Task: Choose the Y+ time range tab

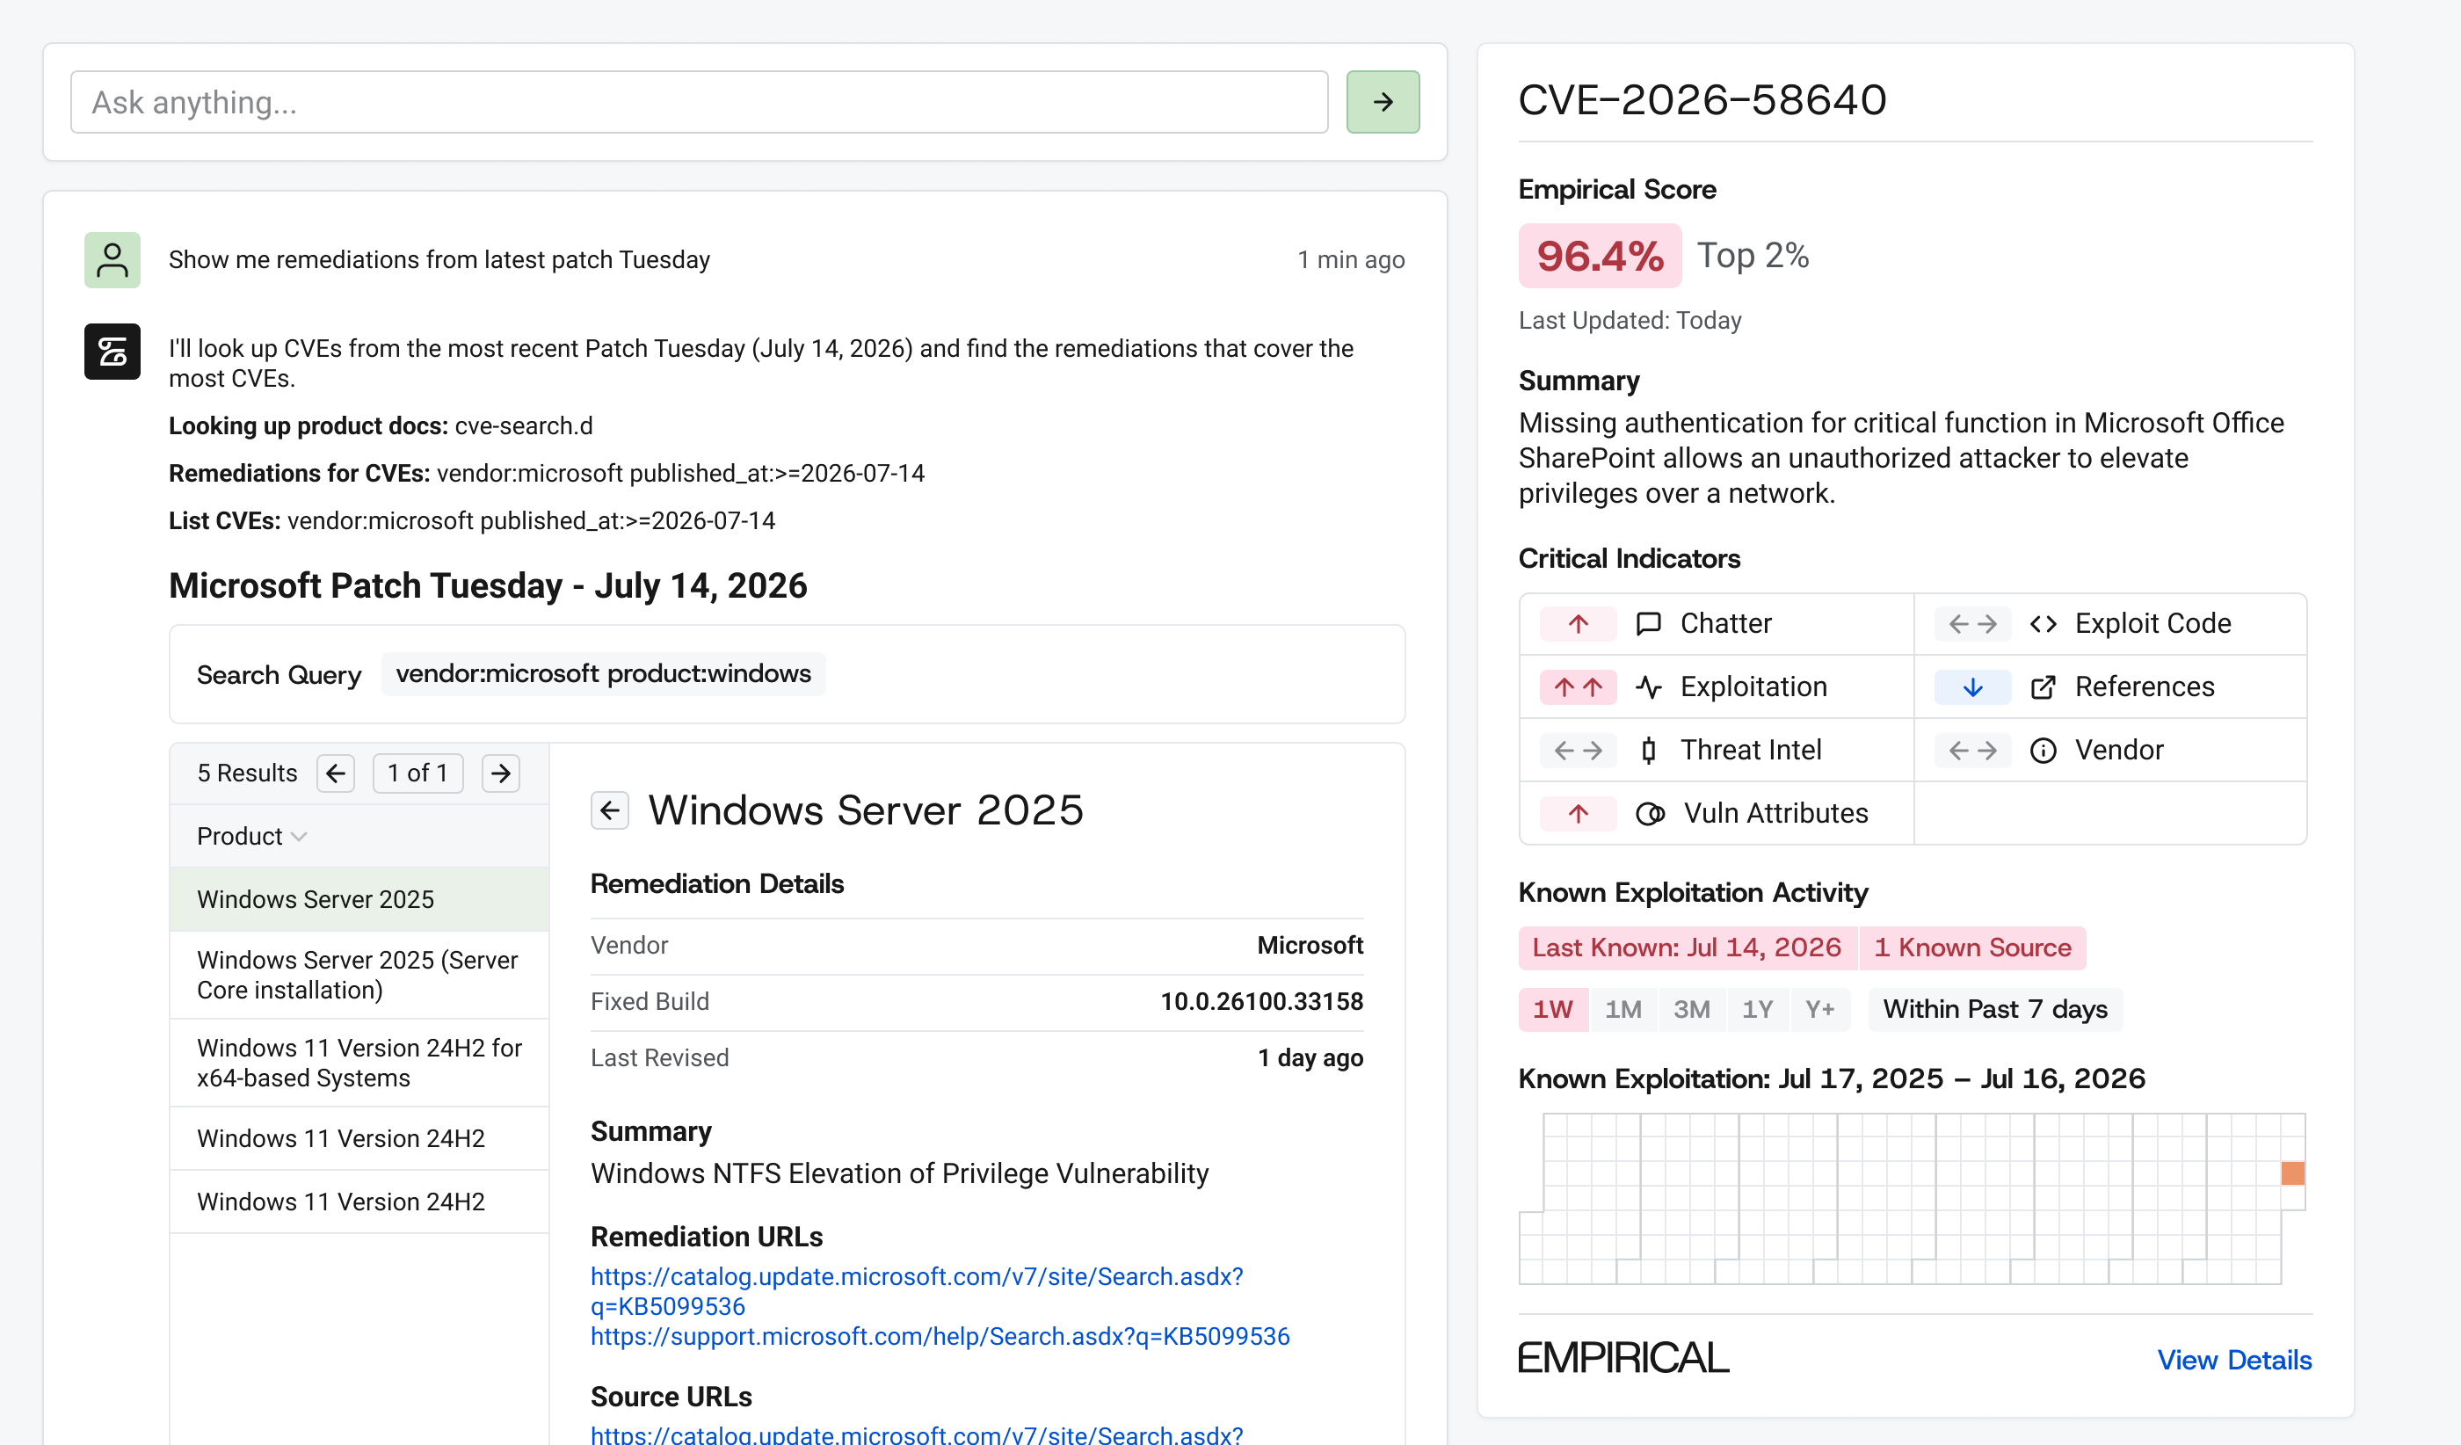Action: 1819,1010
